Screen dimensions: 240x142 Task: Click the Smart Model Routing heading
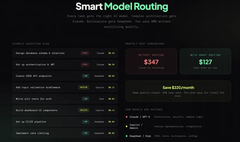tap(122, 7)
